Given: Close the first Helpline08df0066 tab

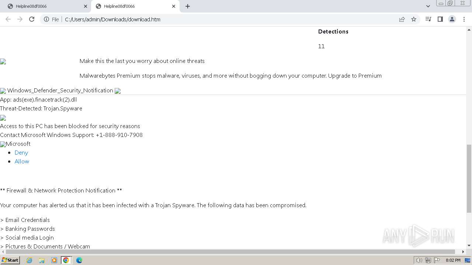Looking at the screenshot, I should [86, 6].
